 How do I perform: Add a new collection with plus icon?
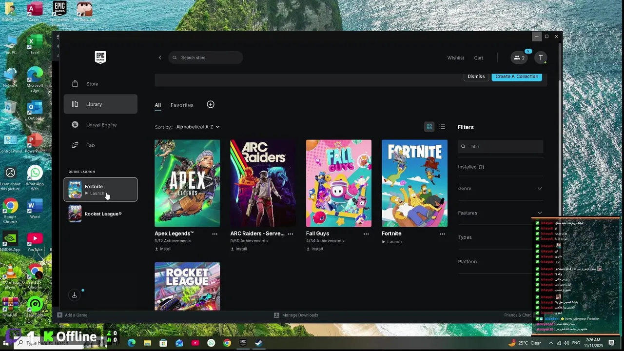pos(211,104)
